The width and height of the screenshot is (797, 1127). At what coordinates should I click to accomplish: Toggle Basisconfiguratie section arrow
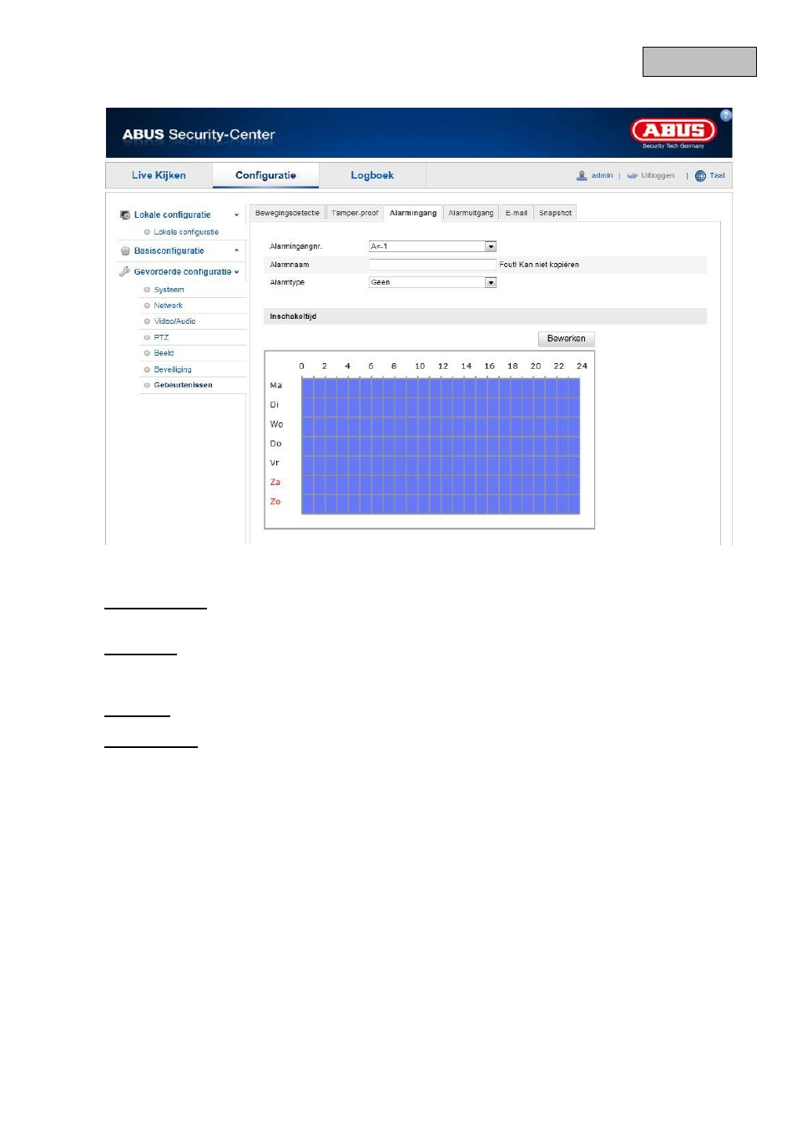[x=236, y=250]
